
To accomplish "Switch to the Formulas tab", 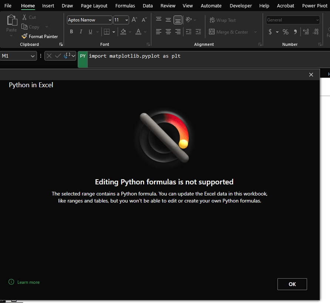I will pos(125,6).
